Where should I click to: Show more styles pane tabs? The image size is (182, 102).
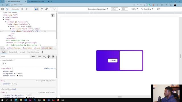pyautogui.click(x=42, y=52)
